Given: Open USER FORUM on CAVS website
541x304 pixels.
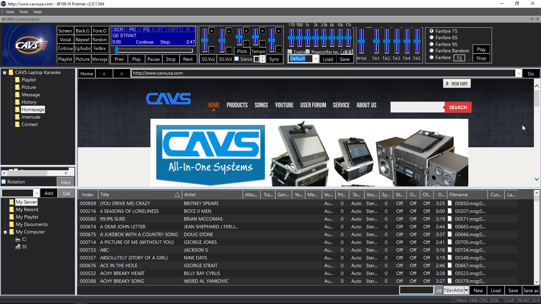Looking at the screenshot, I should click(313, 105).
